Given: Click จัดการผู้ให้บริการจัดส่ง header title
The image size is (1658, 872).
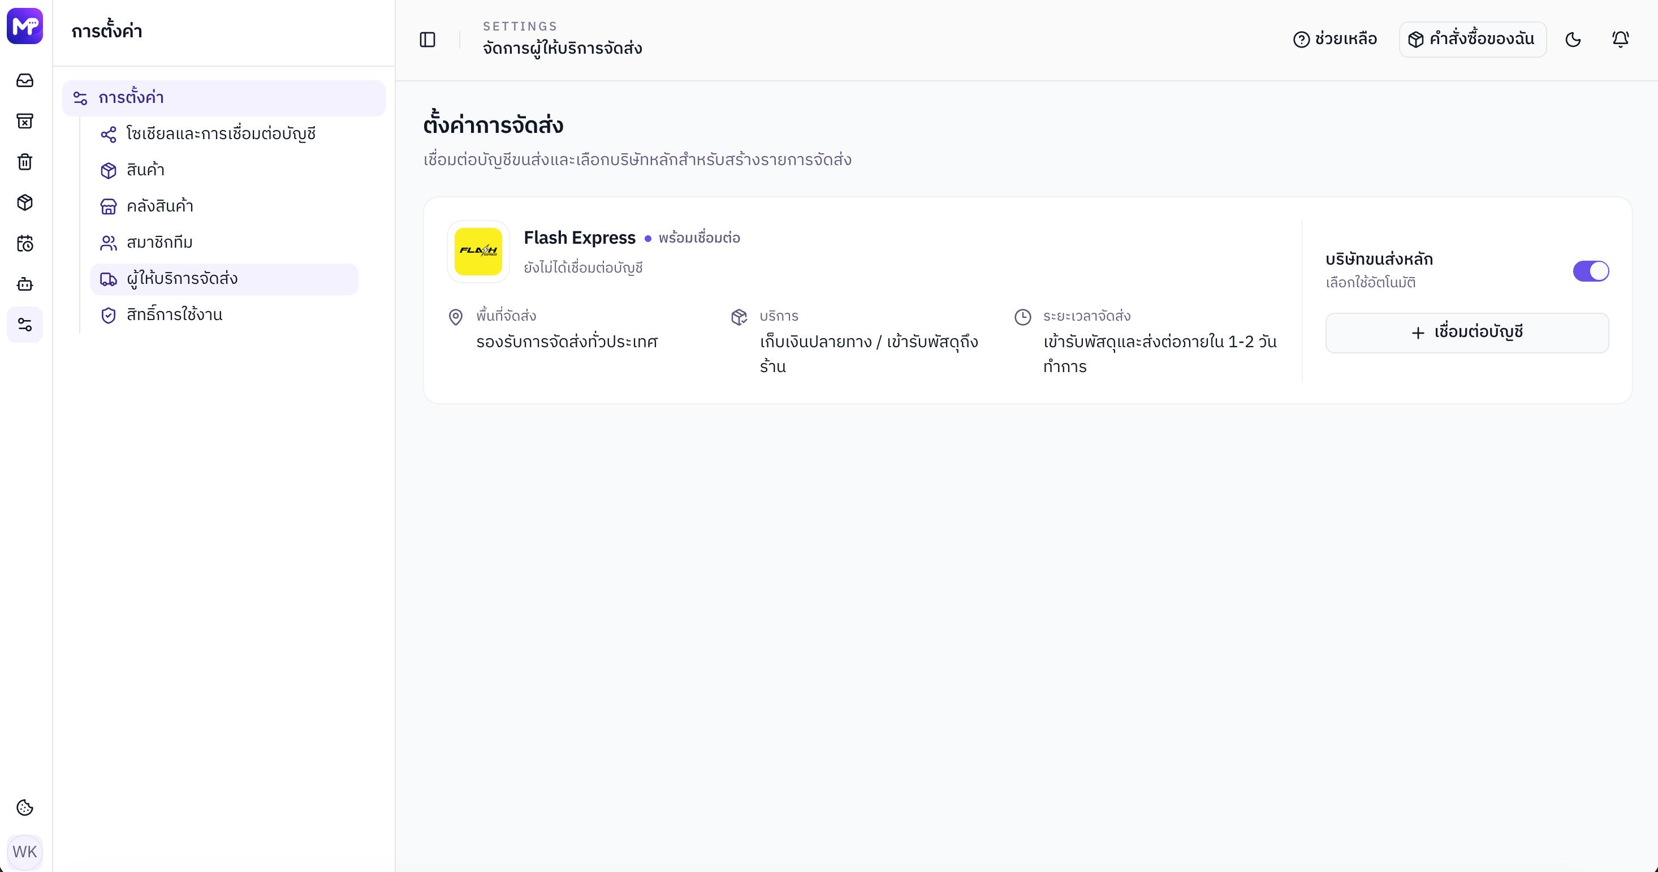Looking at the screenshot, I should pyautogui.click(x=563, y=49).
